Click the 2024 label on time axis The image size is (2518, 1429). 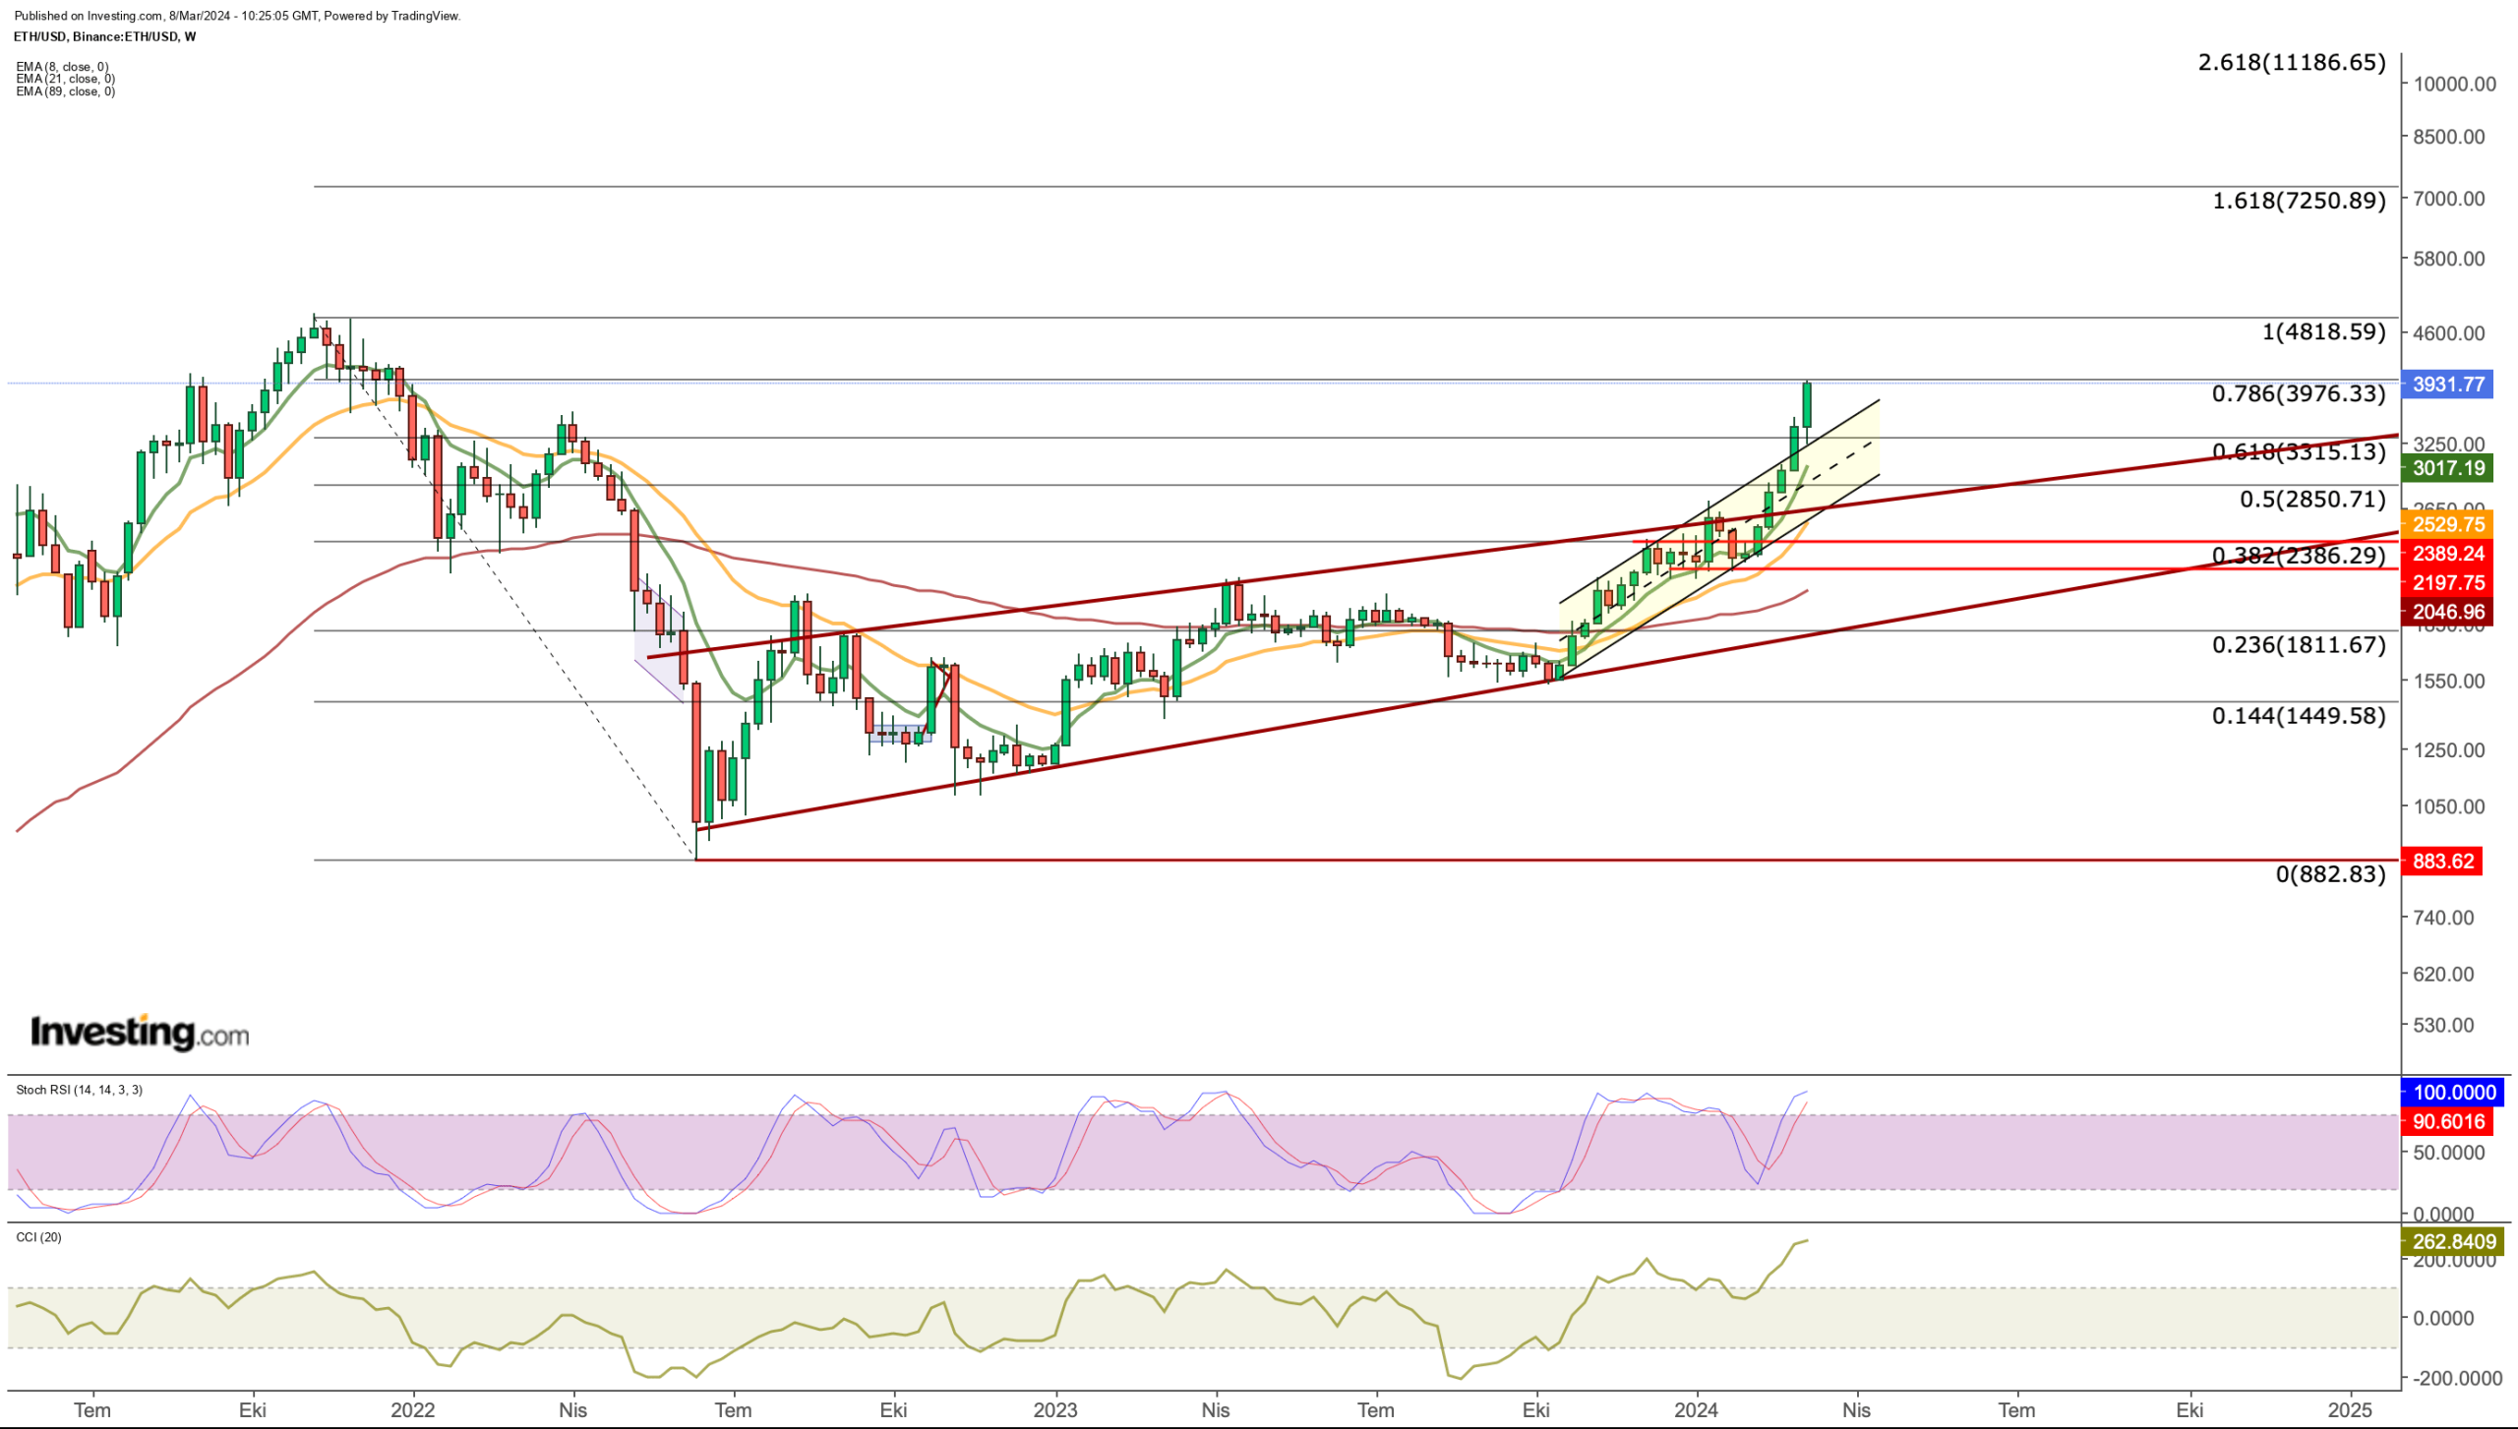click(x=1697, y=1410)
